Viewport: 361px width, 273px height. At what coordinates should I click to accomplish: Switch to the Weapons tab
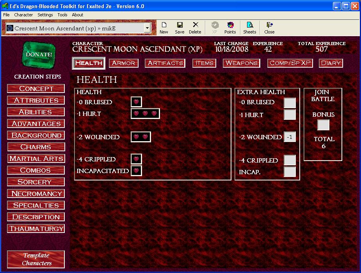coord(242,63)
